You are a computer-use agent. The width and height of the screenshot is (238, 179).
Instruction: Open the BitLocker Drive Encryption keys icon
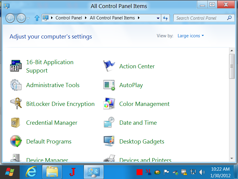(x=16, y=104)
